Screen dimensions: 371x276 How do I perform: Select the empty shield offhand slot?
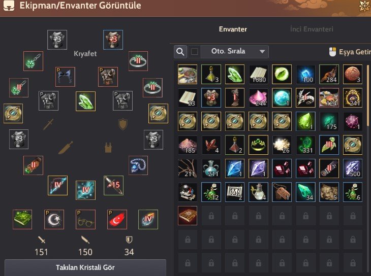click(x=123, y=124)
